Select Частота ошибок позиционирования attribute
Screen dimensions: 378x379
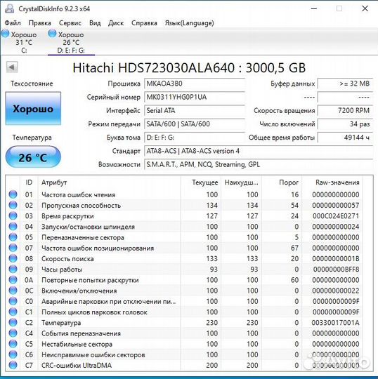pos(98,248)
